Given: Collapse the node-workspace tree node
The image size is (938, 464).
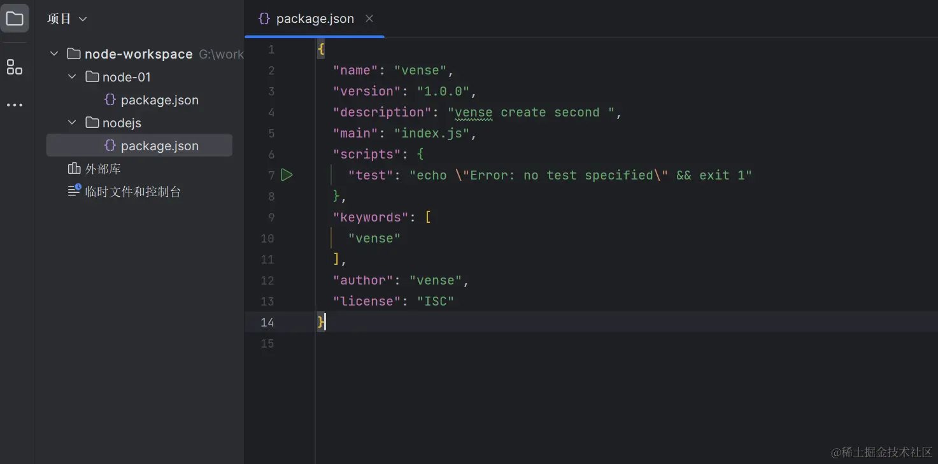Looking at the screenshot, I should [54, 54].
